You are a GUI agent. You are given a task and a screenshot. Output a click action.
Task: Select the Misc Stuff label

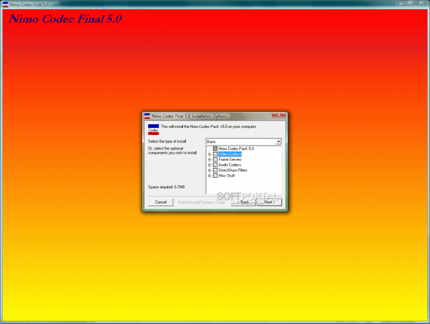tap(226, 175)
